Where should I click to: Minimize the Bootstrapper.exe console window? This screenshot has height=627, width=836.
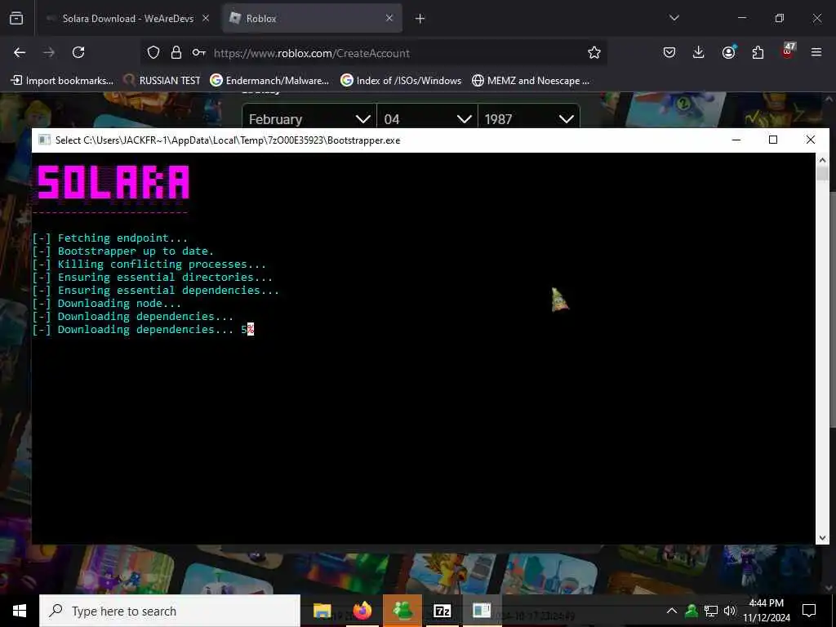[736, 140]
